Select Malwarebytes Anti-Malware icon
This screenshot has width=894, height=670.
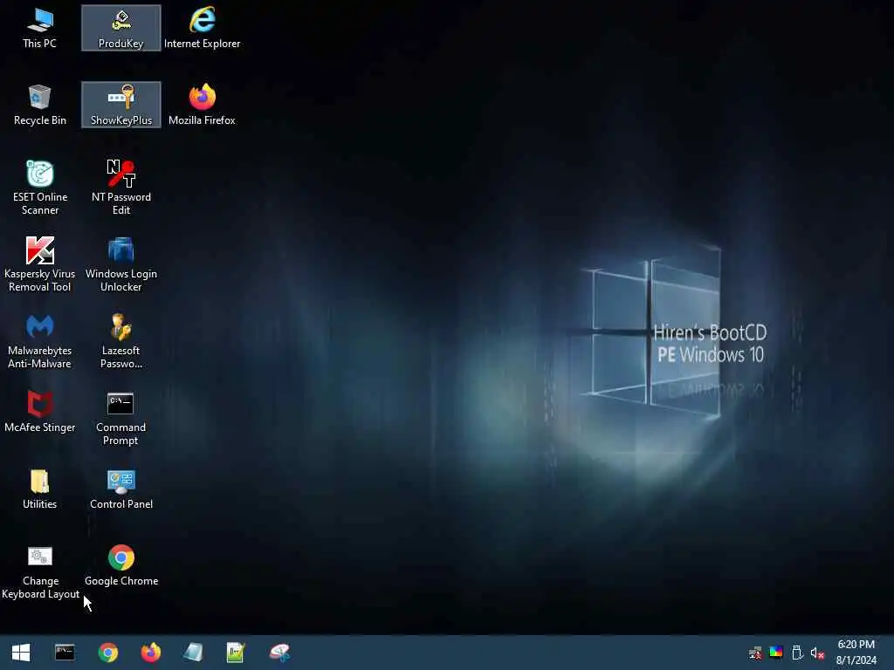[x=40, y=342]
